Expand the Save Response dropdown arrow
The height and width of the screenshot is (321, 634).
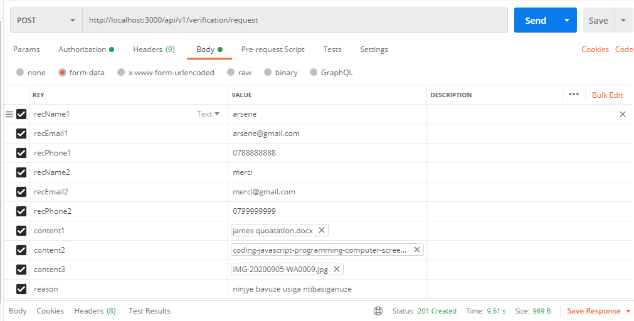pyautogui.click(x=628, y=311)
